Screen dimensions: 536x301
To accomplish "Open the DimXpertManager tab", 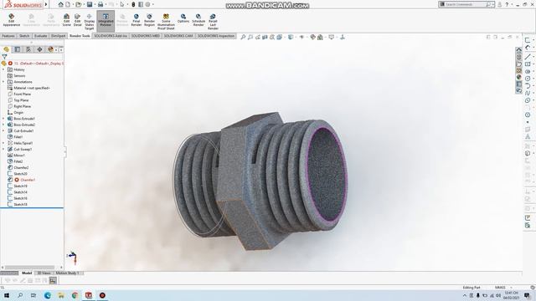I will click(39, 49).
